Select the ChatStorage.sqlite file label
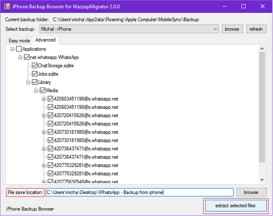 [x=56, y=66]
